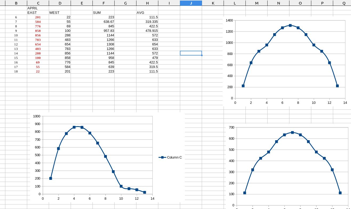Select the column O header
351x209 pixels.
[x=300, y=3]
